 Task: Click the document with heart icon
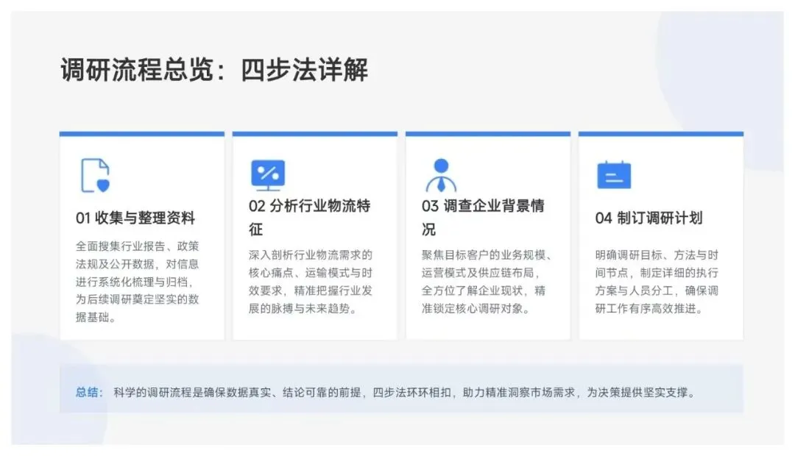[x=95, y=175]
